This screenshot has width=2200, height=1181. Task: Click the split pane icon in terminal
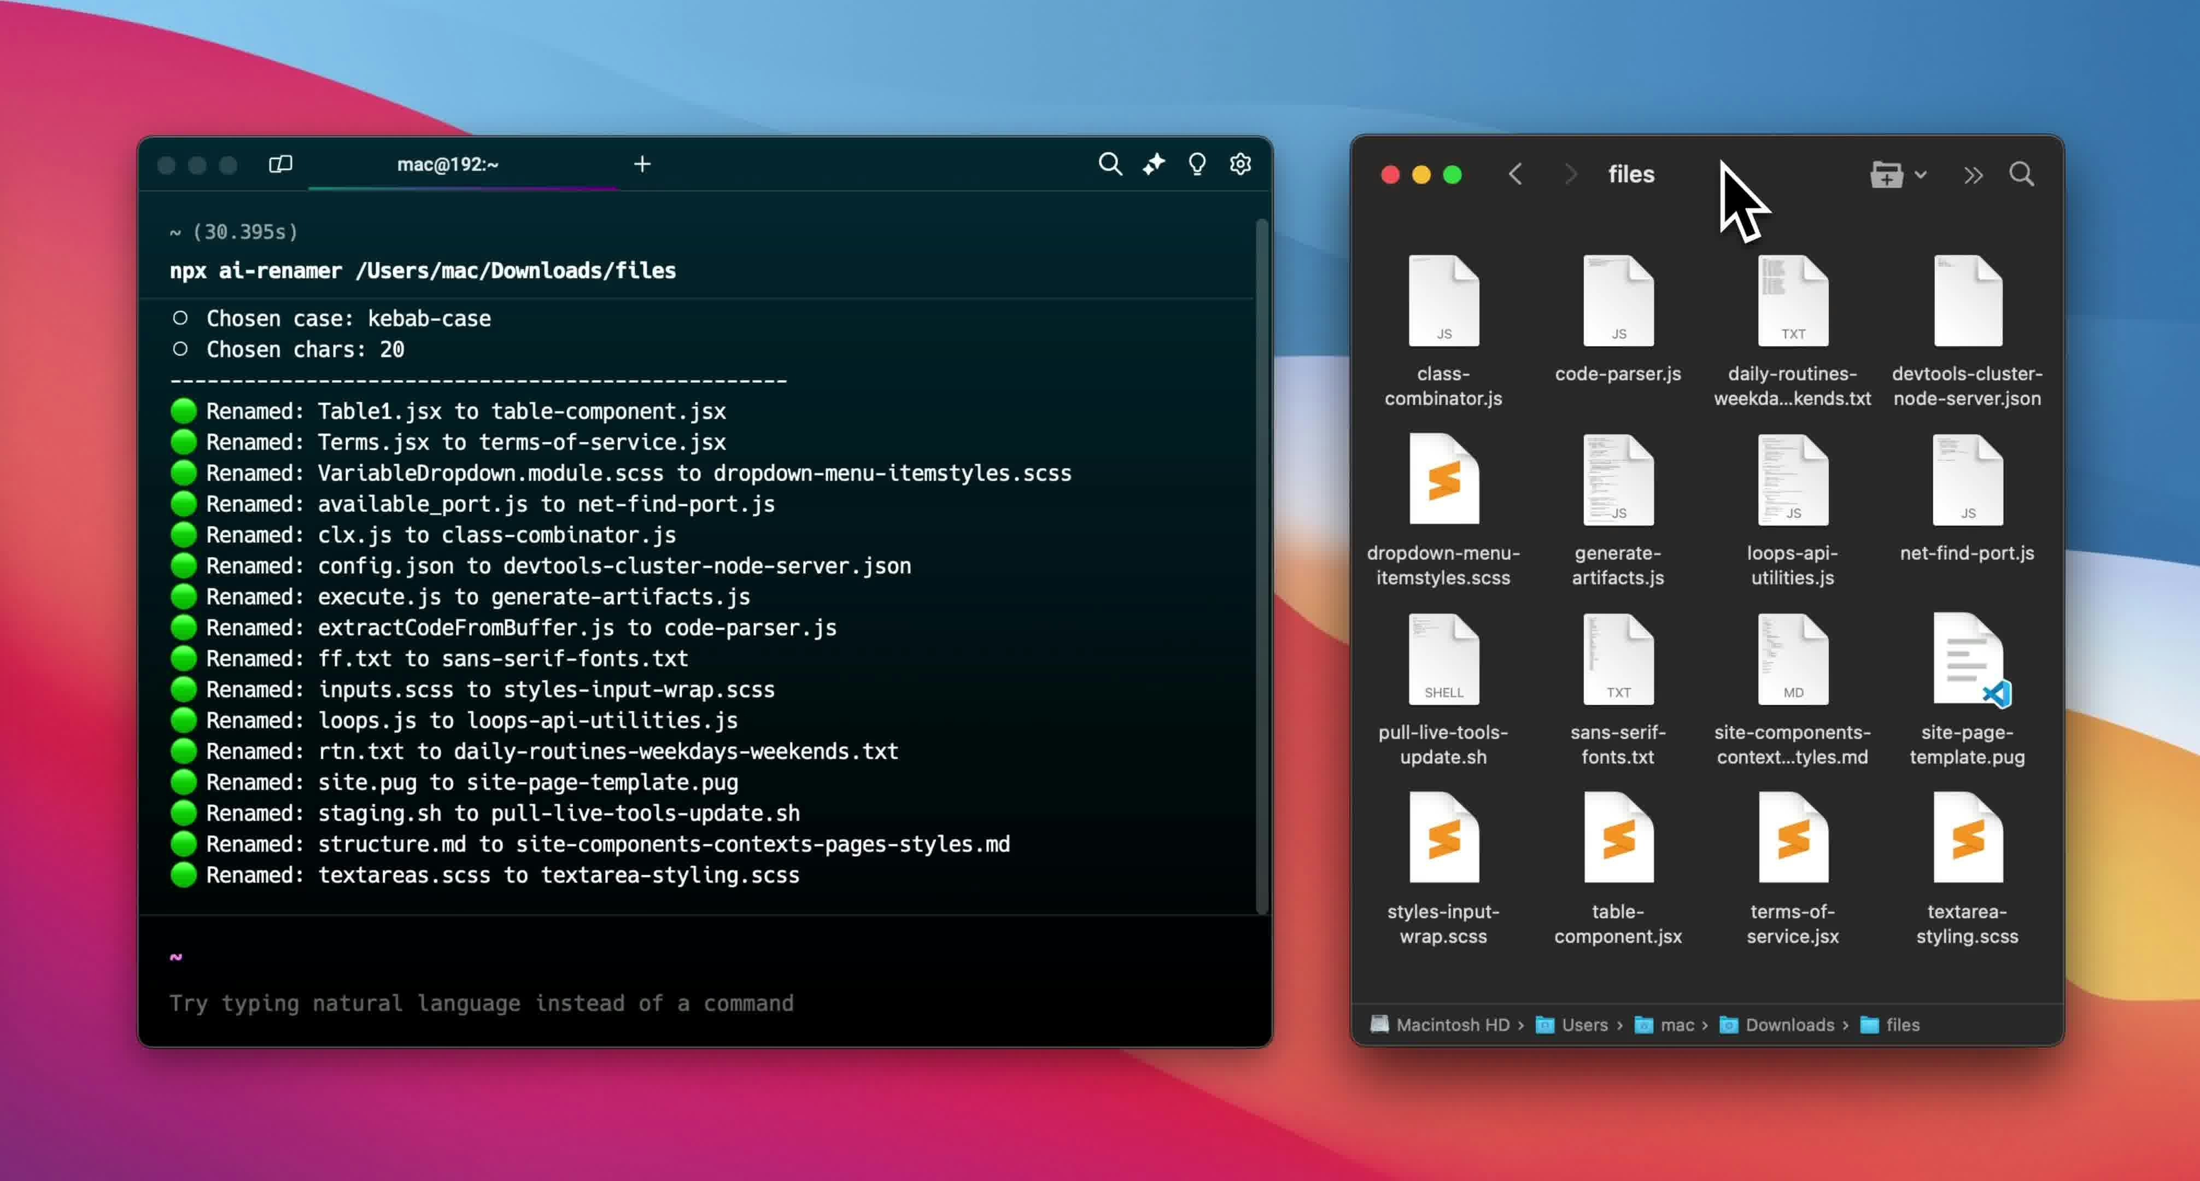(x=280, y=164)
